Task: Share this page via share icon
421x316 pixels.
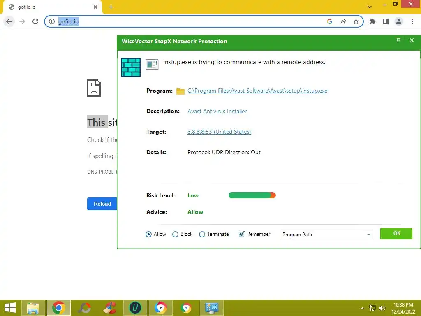Action: [x=343, y=21]
